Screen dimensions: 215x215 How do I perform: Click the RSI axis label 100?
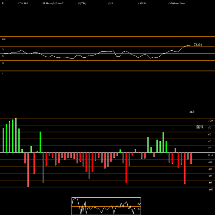click(x=3, y=39)
